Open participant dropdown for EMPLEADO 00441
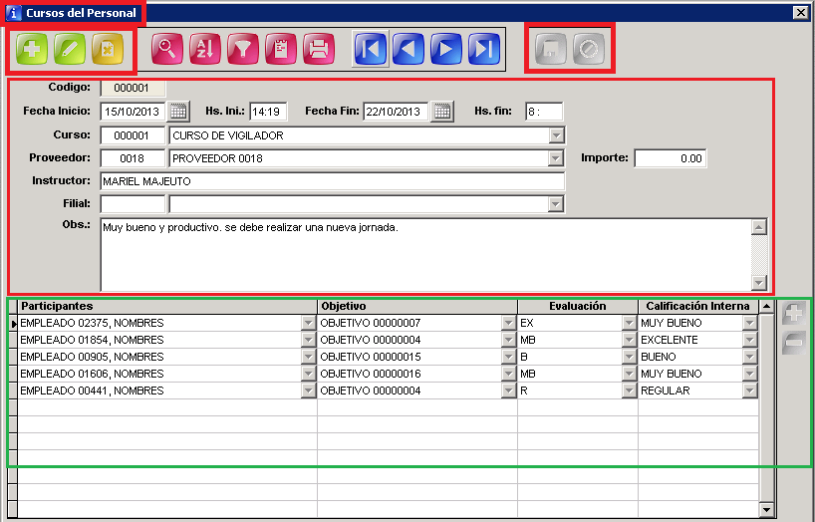 click(308, 391)
